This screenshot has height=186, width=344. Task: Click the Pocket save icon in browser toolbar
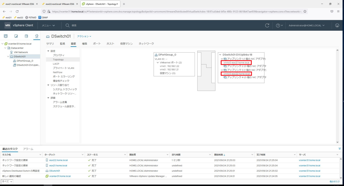click(332, 11)
